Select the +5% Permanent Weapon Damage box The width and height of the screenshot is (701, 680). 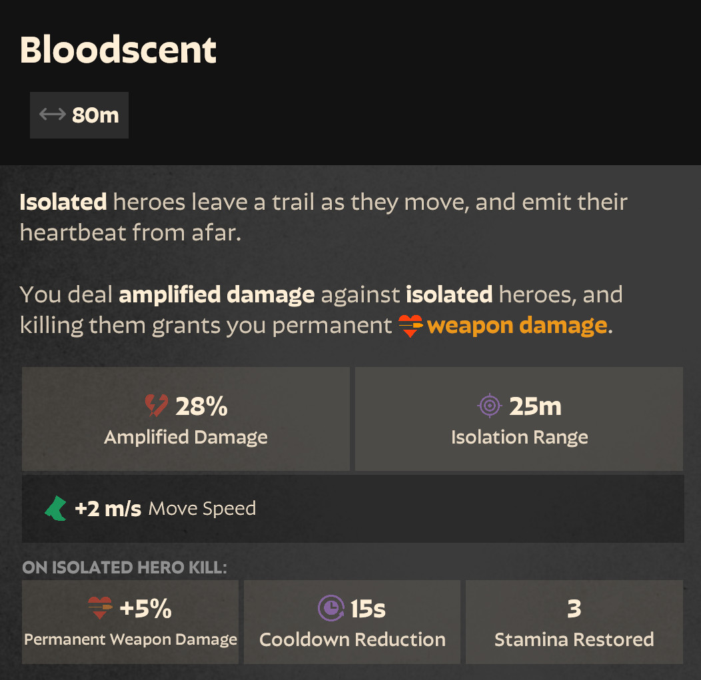click(130, 622)
